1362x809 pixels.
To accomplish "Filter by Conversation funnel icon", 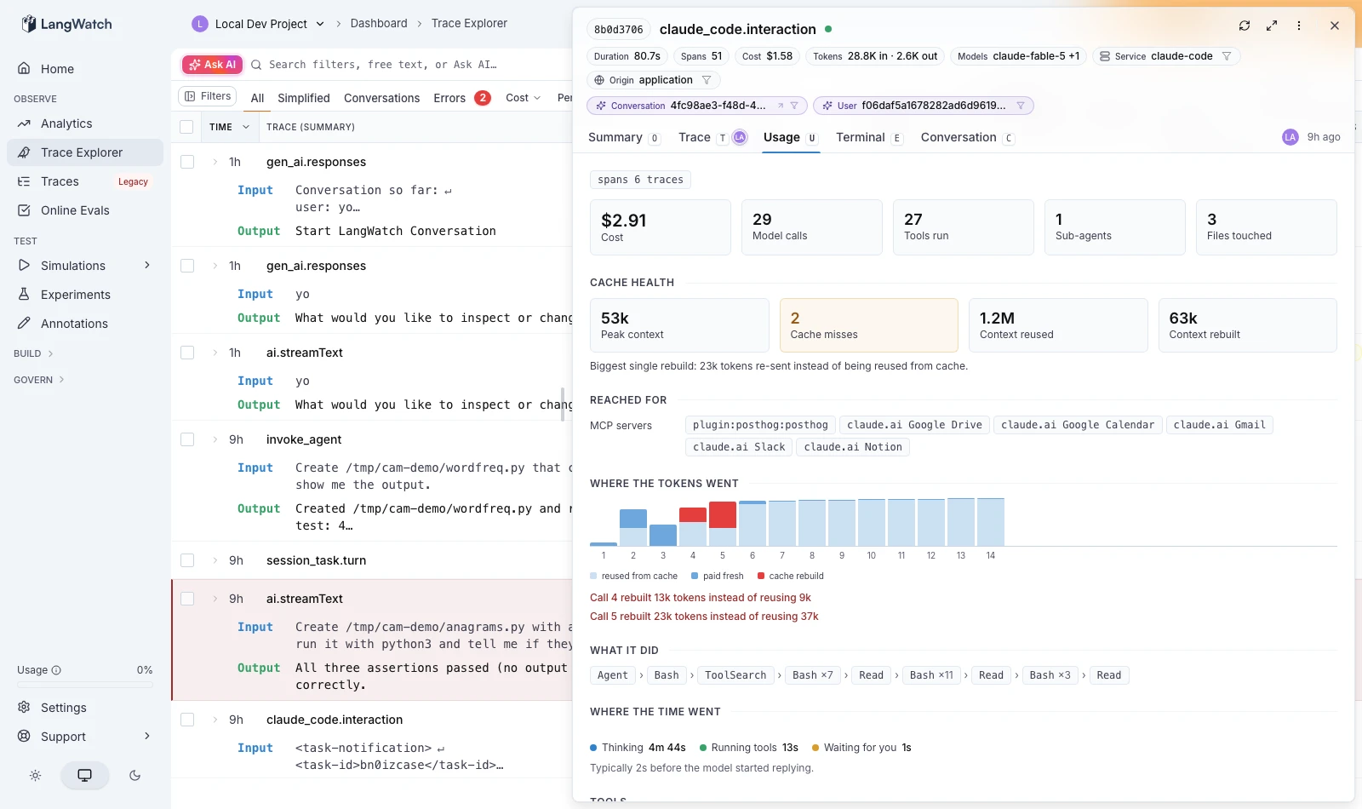I will tap(794, 106).
